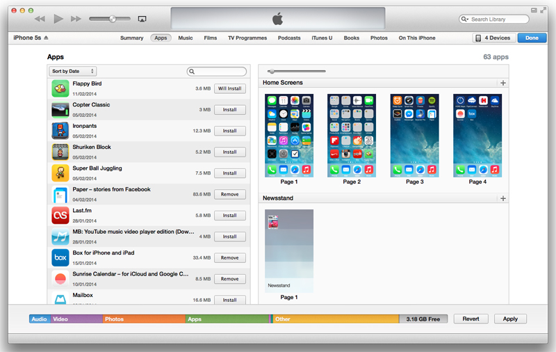This screenshot has height=352, width=556.
Task: Install the Shuriken Block app
Action: (230, 152)
